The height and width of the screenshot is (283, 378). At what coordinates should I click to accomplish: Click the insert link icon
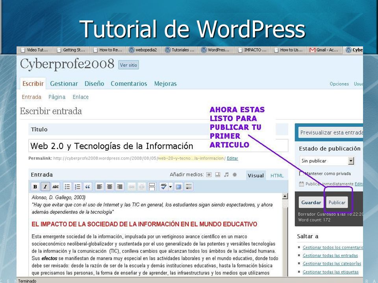point(132,187)
